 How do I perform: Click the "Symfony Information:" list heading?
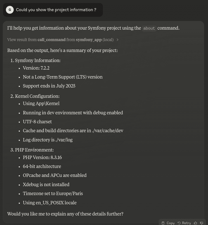[x=38, y=60]
